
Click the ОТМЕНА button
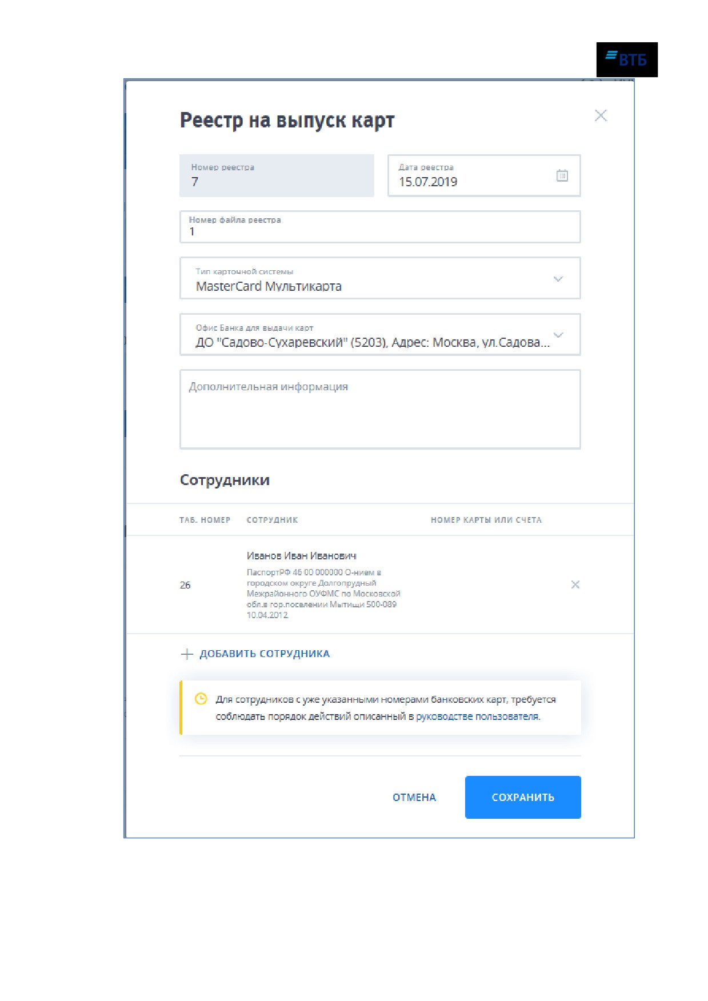[414, 797]
